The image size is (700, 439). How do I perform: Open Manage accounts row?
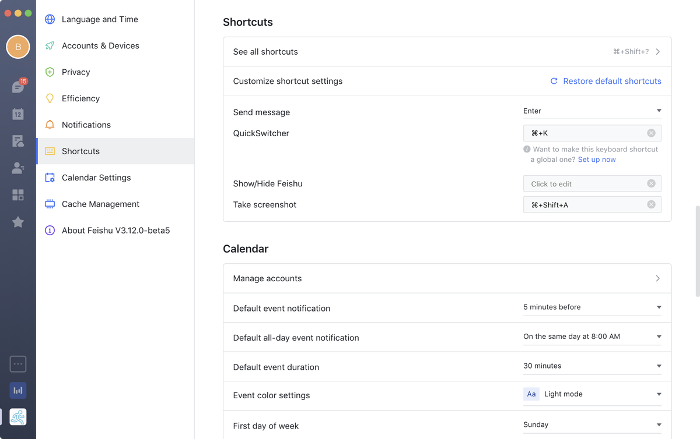[447, 278]
